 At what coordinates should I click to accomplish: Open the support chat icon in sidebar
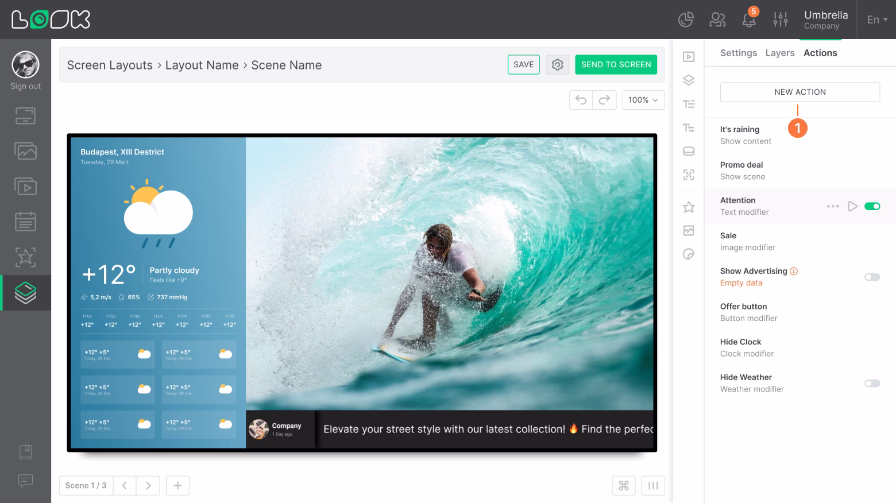click(x=25, y=480)
